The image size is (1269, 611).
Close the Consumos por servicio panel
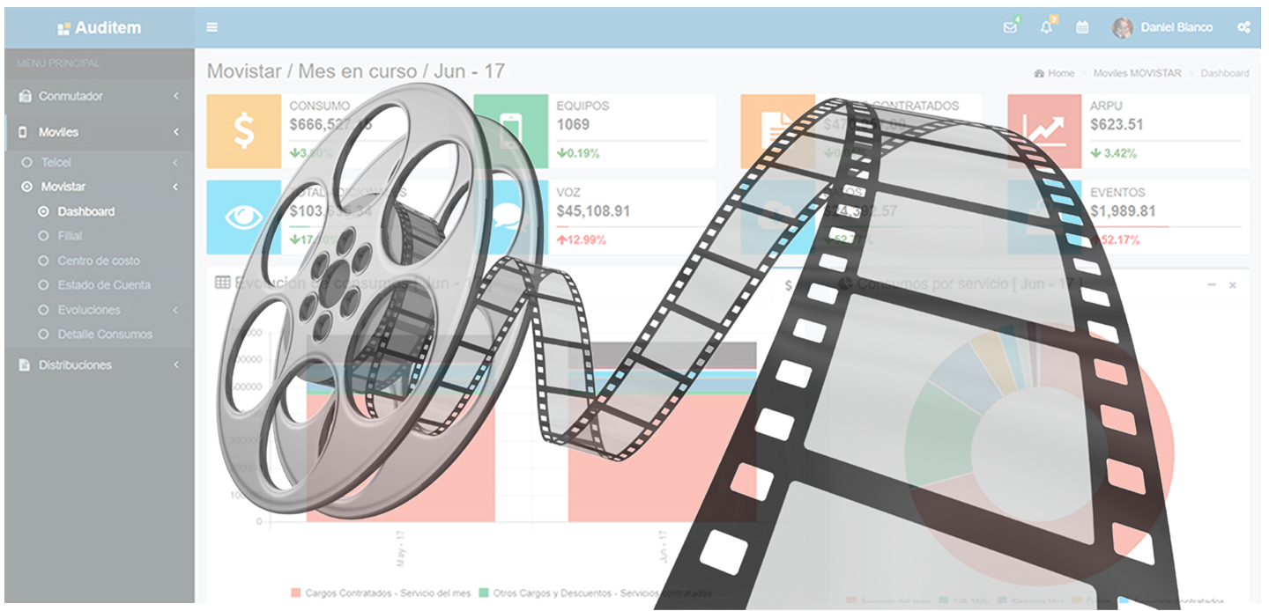(x=1233, y=284)
